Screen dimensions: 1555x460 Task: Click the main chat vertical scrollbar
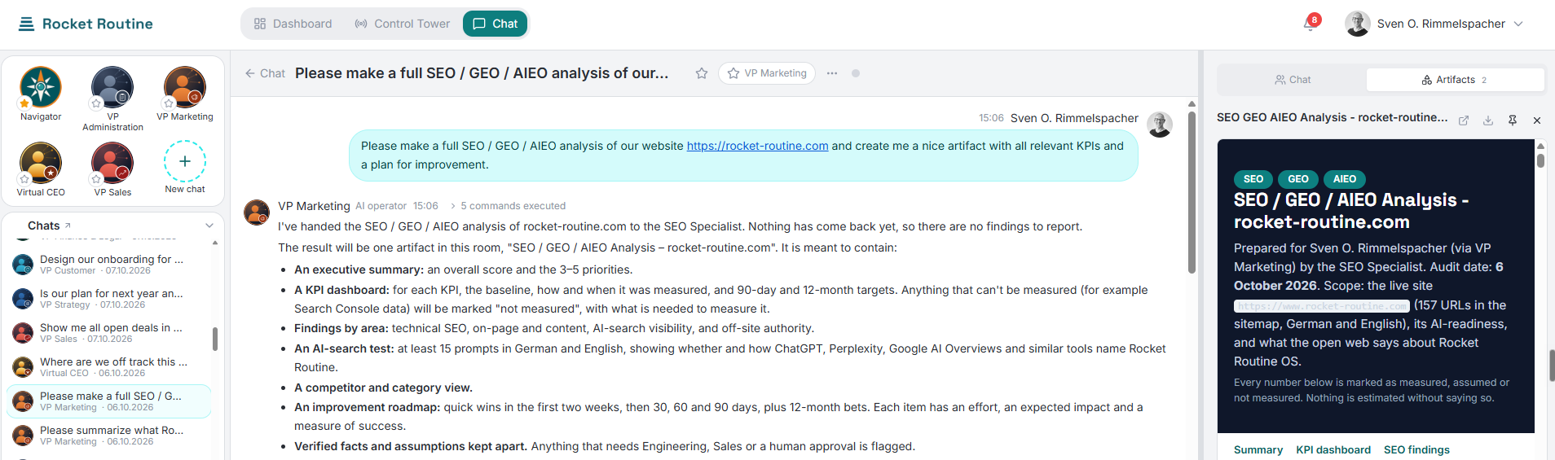1192,192
